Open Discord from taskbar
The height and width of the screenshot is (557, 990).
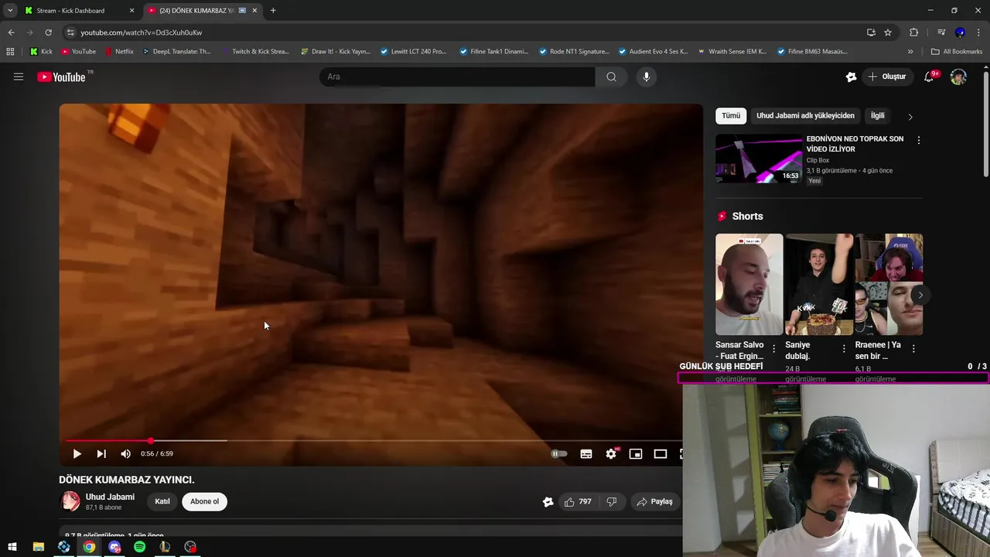point(114,547)
